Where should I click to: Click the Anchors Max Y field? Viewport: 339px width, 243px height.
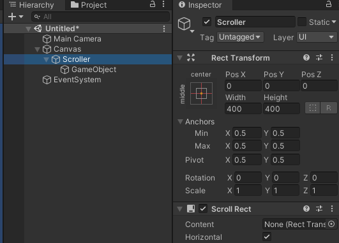tap(285, 146)
